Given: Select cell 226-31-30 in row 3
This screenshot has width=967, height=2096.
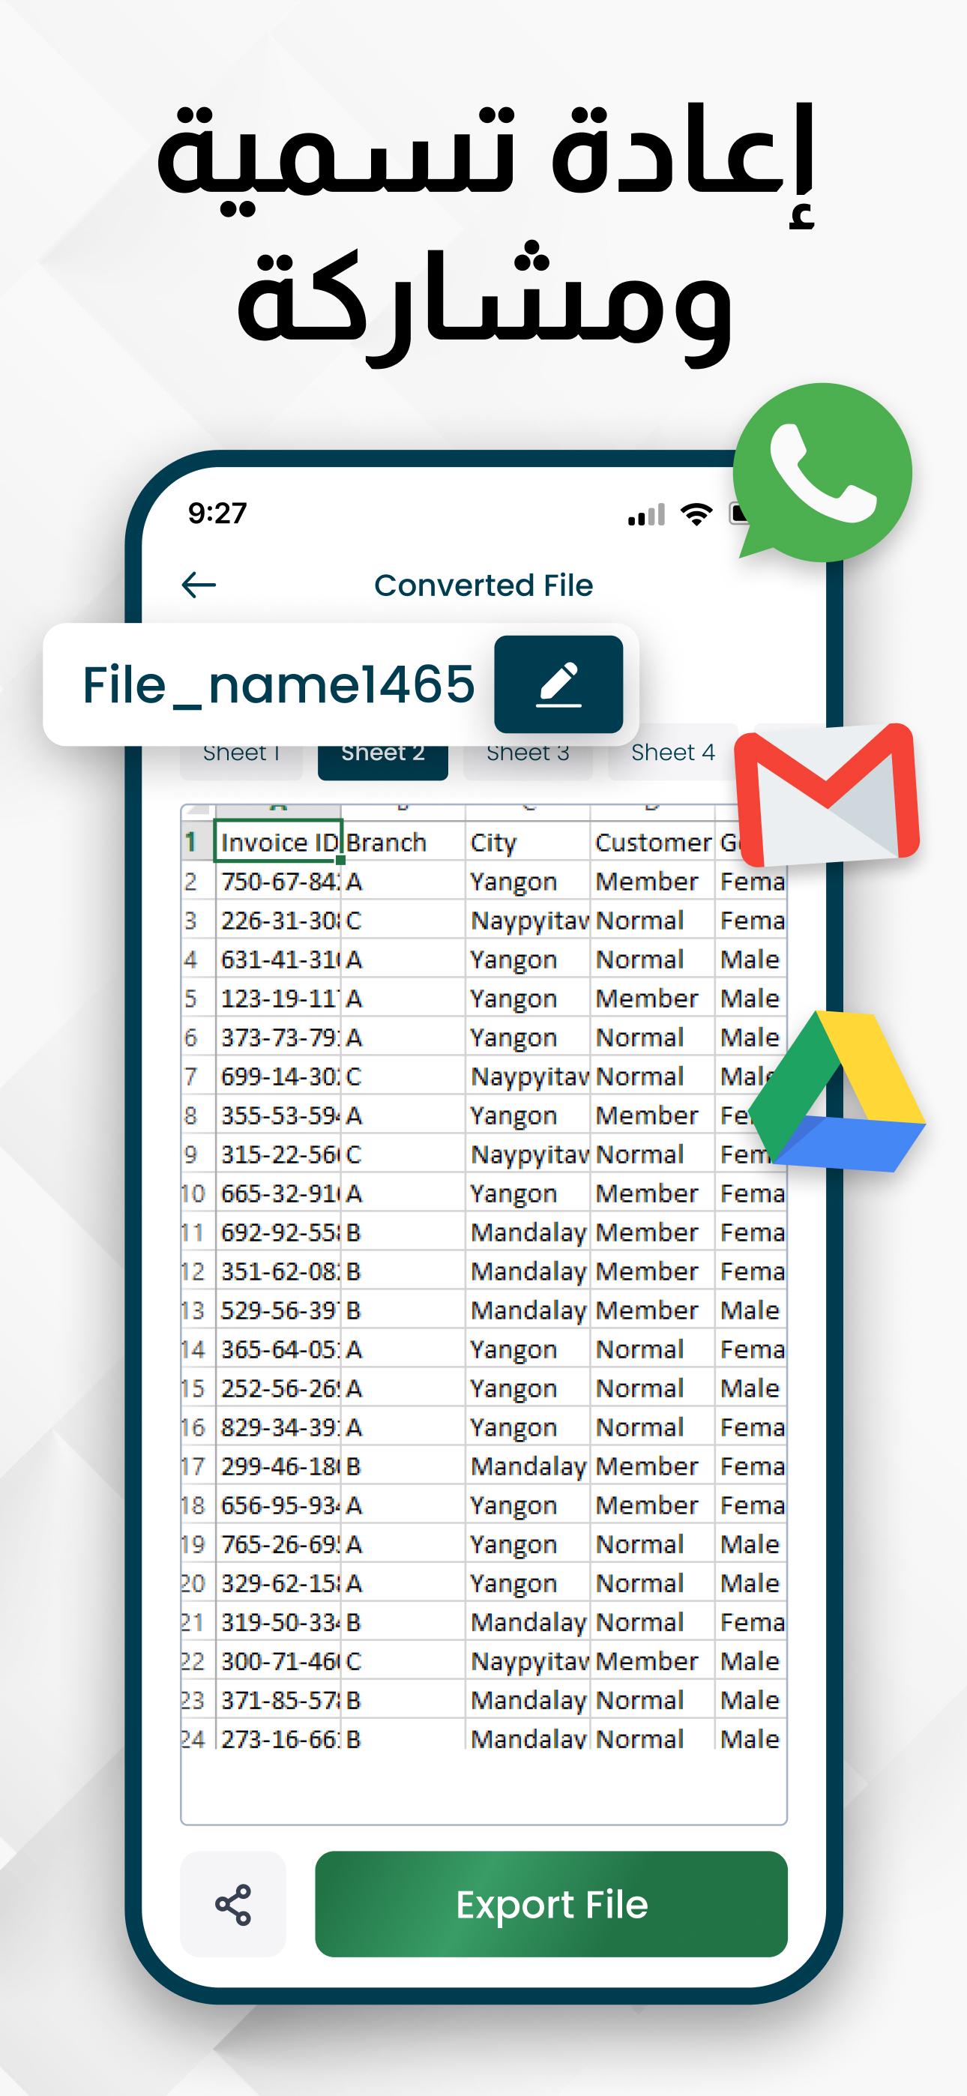Looking at the screenshot, I should tap(277, 921).
